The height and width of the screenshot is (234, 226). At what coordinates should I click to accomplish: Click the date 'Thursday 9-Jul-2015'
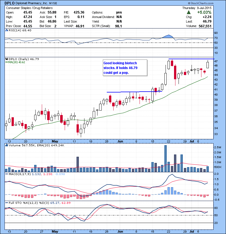click(197, 8)
